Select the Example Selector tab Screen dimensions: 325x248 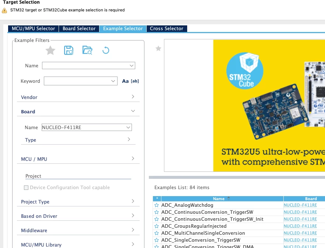click(123, 29)
